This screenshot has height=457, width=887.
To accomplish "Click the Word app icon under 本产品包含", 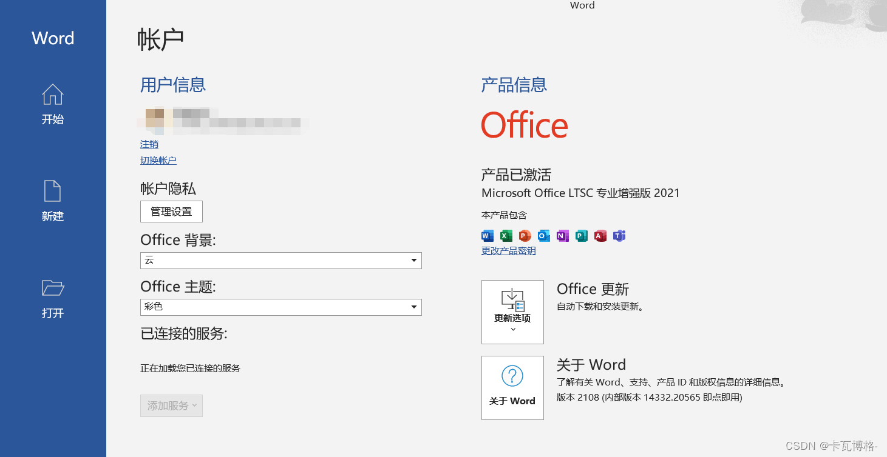I will [x=488, y=236].
